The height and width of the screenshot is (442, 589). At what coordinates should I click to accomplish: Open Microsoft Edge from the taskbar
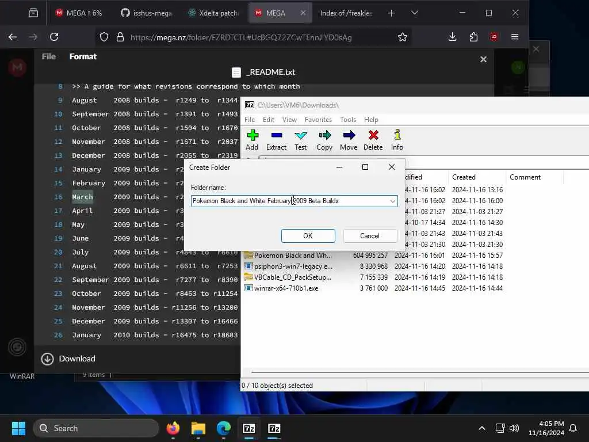[224, 428]
